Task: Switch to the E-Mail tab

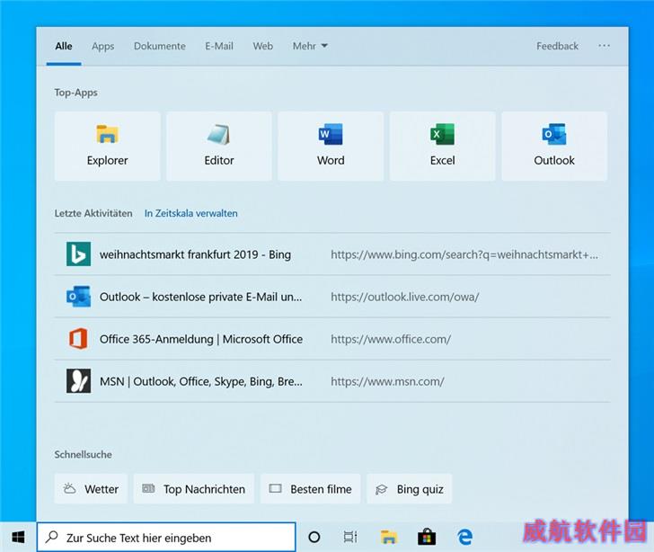Action: 219,46
